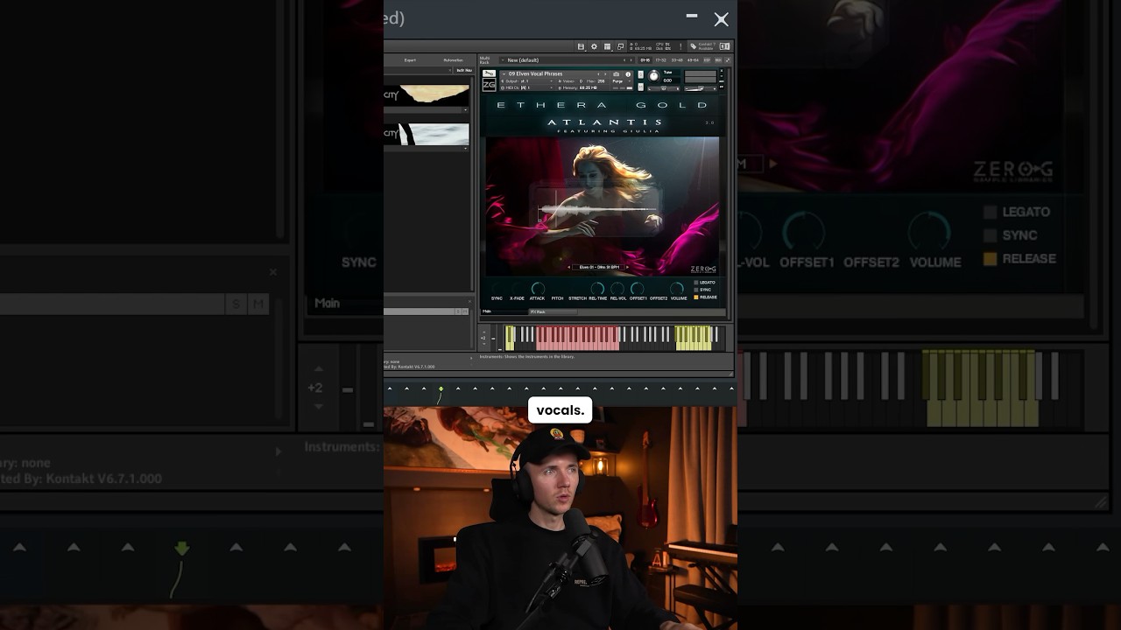Screen dimensions: 1121x630
Task: Click the Kontakt 7 available tag
Action: point(702,46)
